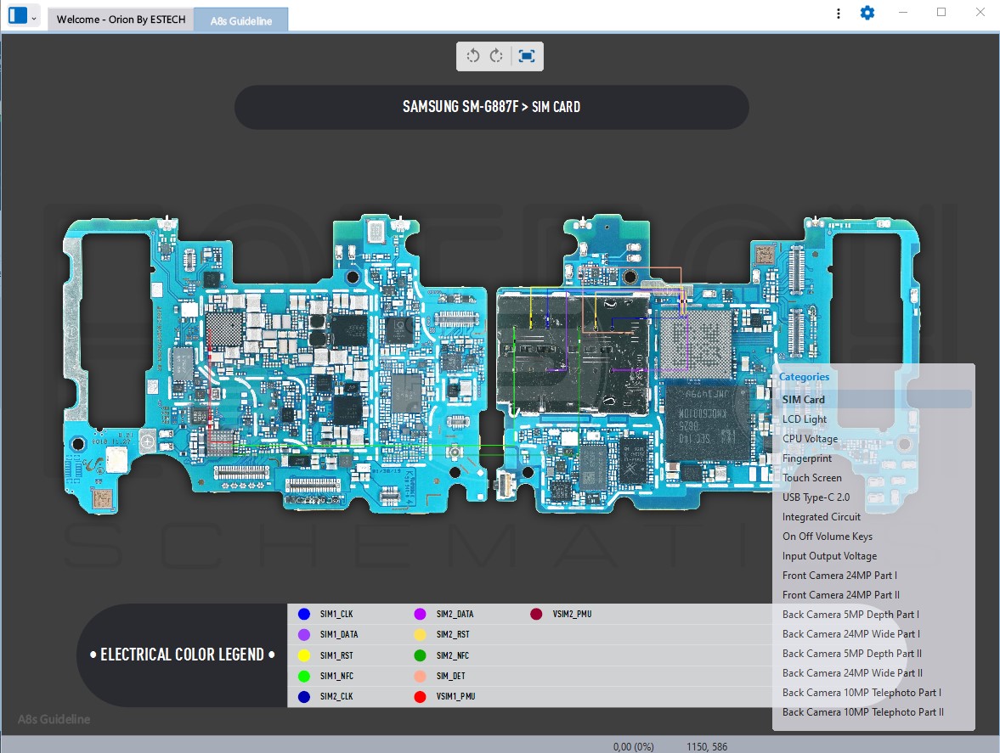Click the Categories panel heading
This screenshot has height=753, width=1000.
pyautogui.click(x=805, y=377)
